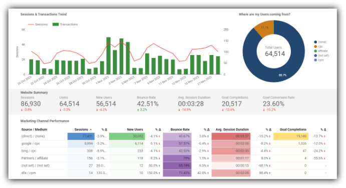Click the 00:00:13 session duration cell
Image resolution: width=346 pixels, height=188 pixels.
point(231,165)
